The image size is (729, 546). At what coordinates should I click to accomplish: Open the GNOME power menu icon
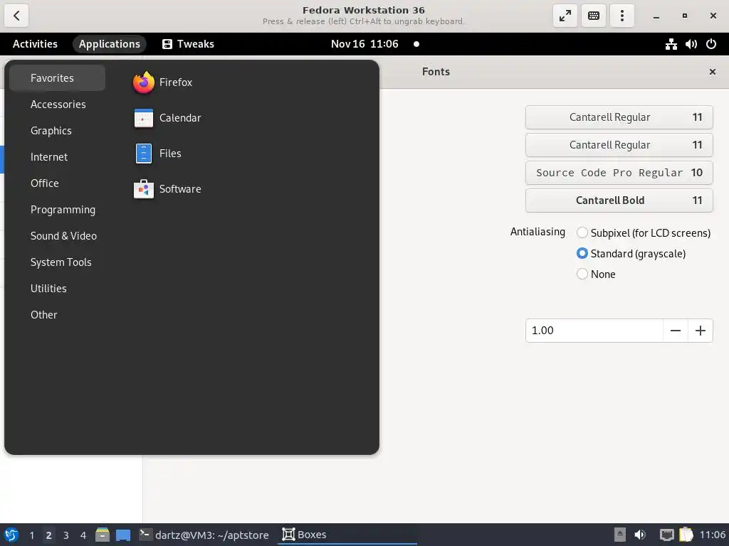(x=711, y=44)
